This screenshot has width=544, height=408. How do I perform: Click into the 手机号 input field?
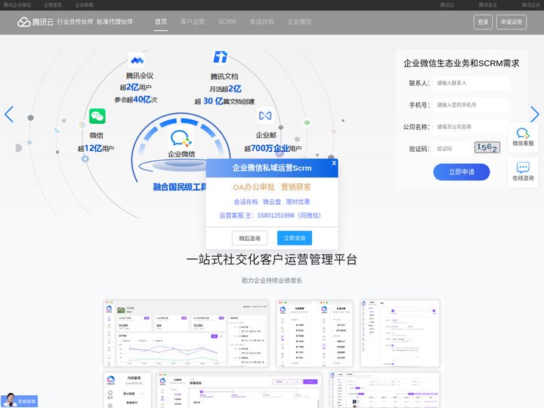(471, 105)
